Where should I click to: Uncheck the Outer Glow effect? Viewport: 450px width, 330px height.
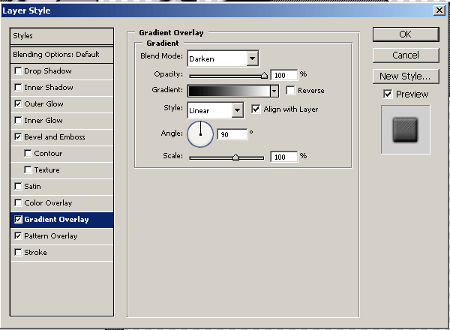(18, 104)
